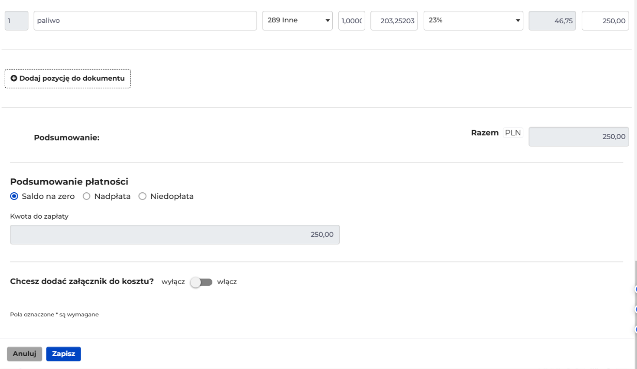Toggle the attachment switch for załącznik
Screen dimensions: 637x369
(x=201, y=282)
